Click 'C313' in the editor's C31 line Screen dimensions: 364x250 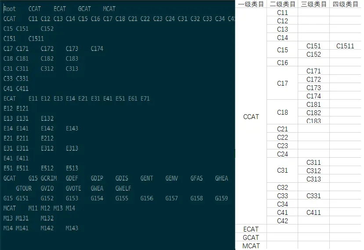click(72, 69)
